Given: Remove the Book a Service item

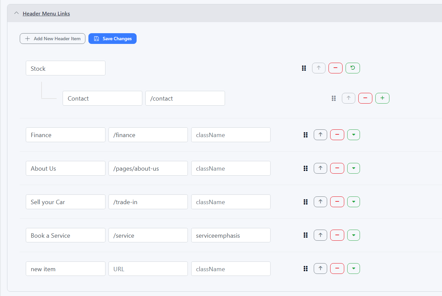Looking at the screenshot, I should (337, 235).
